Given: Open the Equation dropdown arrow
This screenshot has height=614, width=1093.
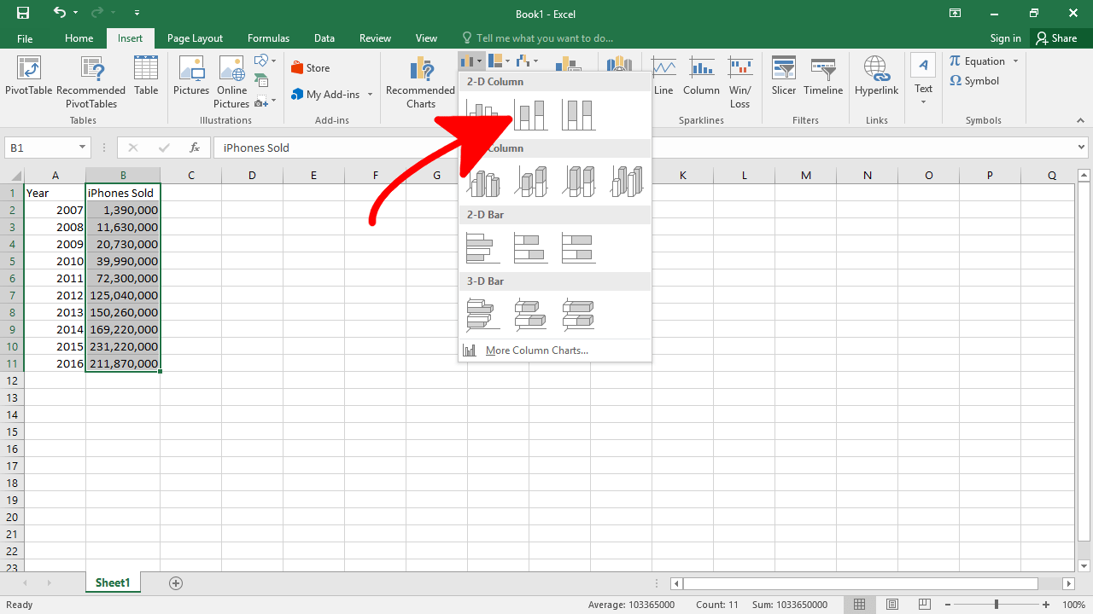Looking at the screenshot, I should click(1015, 61).
